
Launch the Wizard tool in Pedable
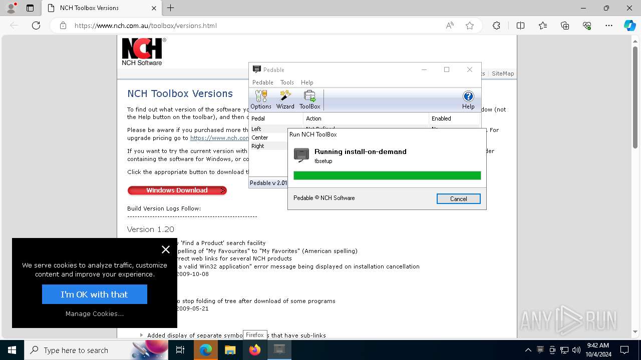285,99
